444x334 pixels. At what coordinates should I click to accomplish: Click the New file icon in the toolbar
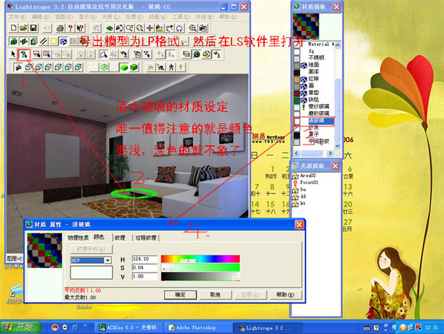point(14,28)
